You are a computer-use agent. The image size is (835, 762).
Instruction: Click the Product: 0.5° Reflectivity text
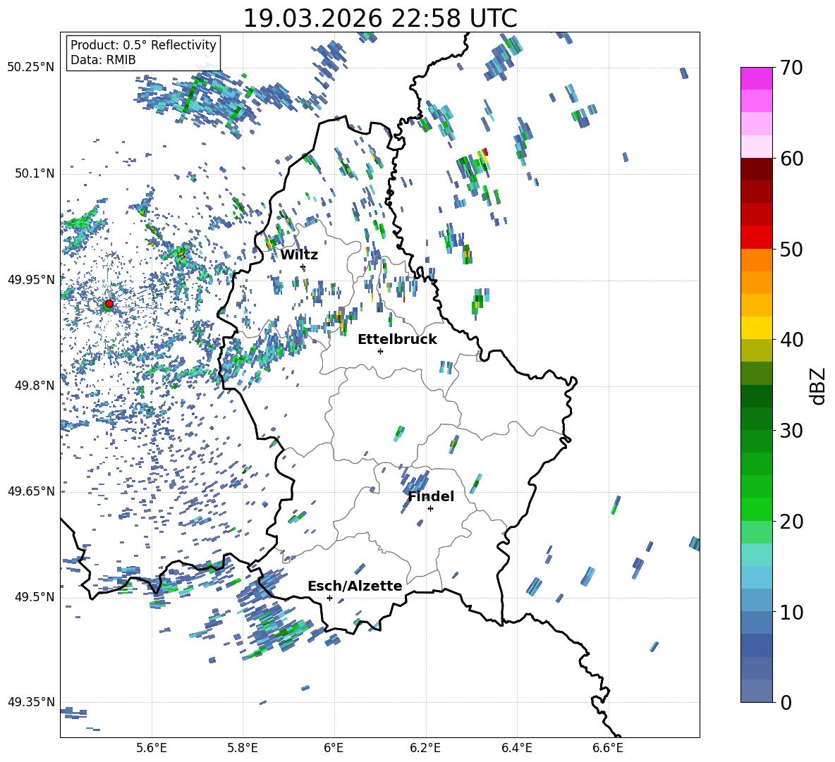click(x=143, y=44)
